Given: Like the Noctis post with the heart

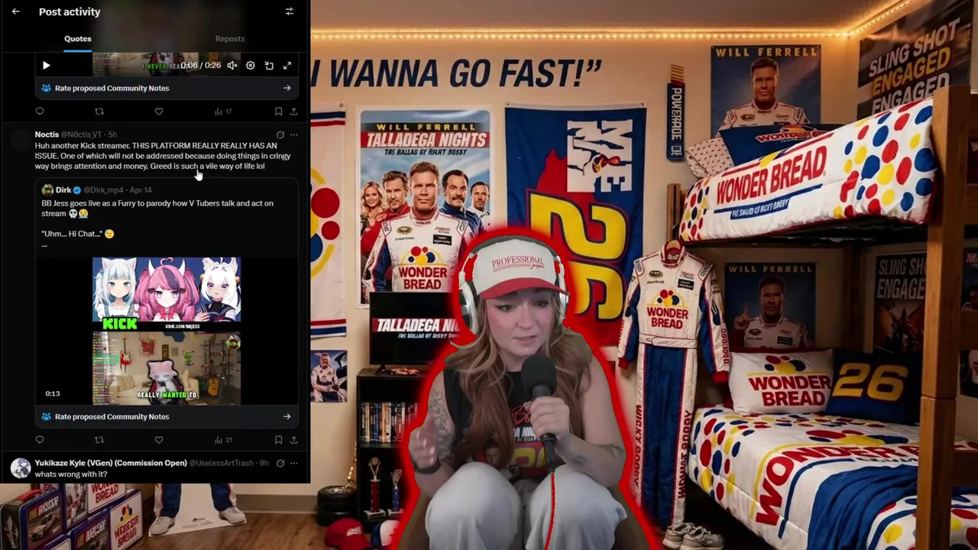Looking at the screenshot, I should pyautogui.click(x=159, y=440).
